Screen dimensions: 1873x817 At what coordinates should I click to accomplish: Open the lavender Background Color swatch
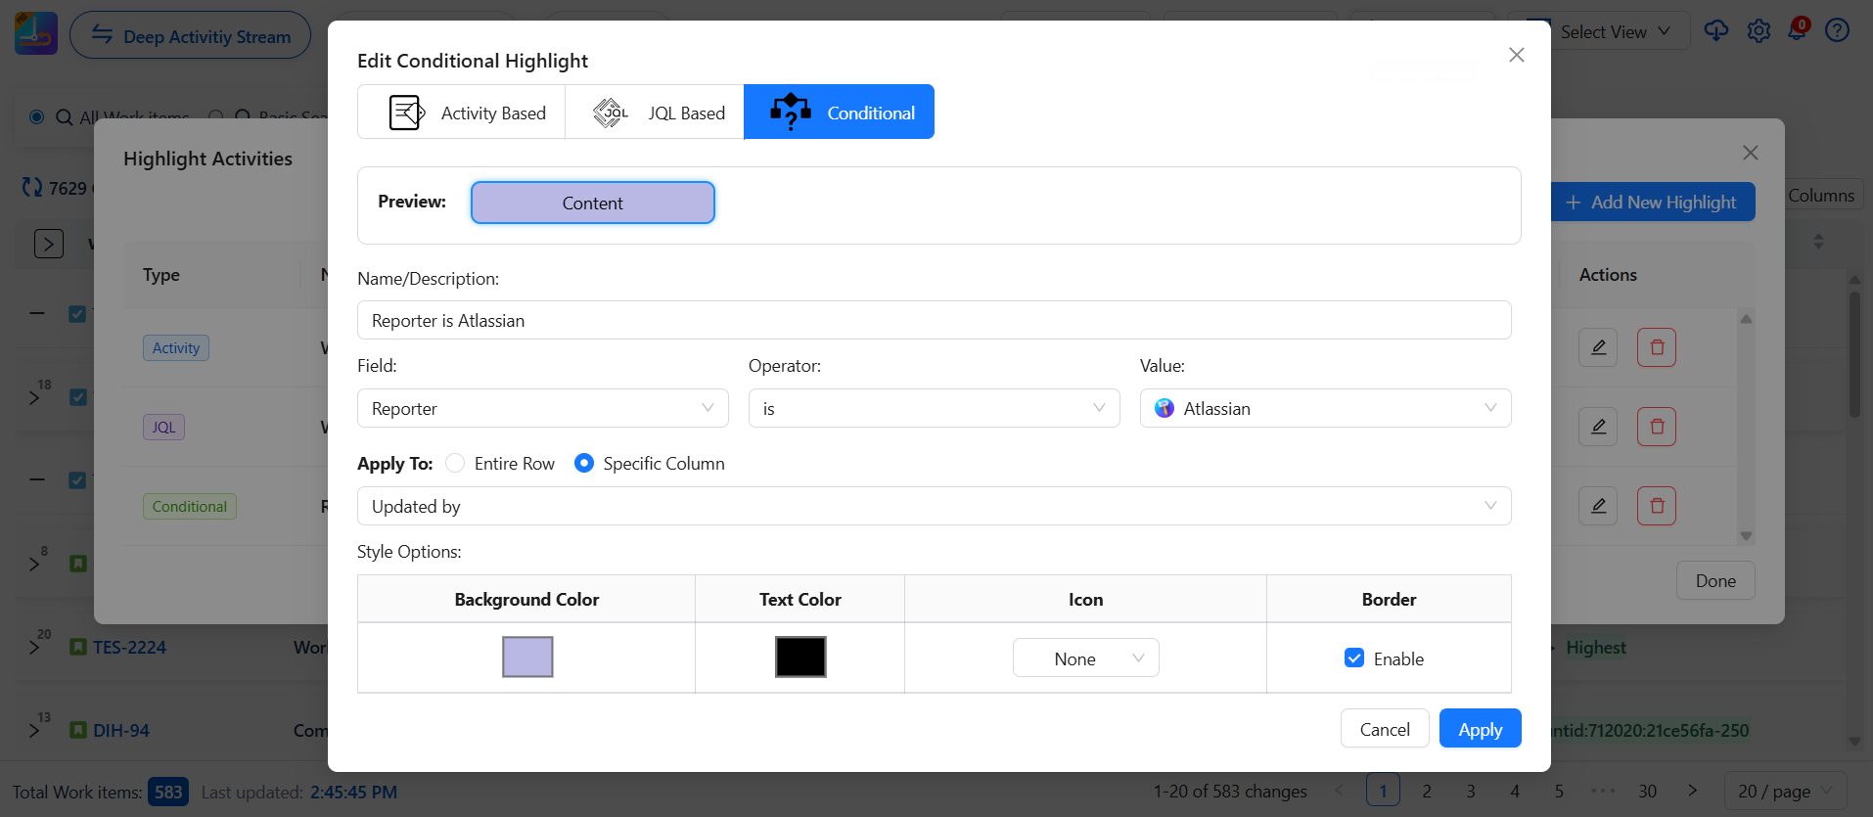point(527,658)
